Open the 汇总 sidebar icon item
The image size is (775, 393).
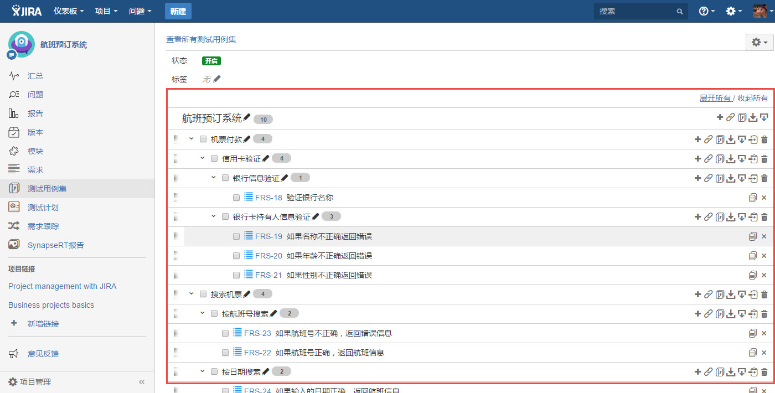click(14, 76)
